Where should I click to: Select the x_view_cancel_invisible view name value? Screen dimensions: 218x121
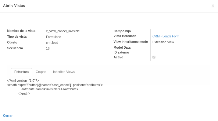[63, 31]
